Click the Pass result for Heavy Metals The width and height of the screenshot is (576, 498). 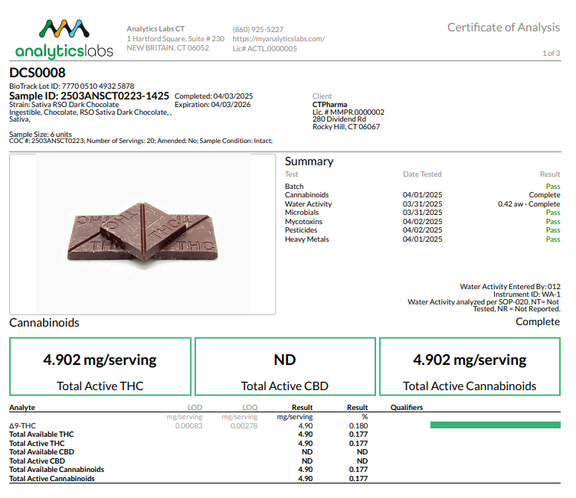tap(552, 239)
